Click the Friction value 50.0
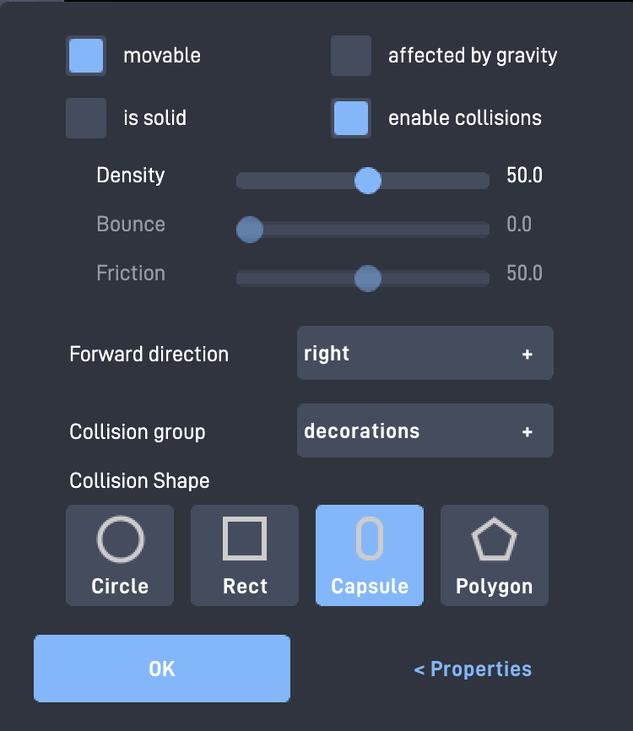The image size is (633, 731). click(x=524, y=273)
